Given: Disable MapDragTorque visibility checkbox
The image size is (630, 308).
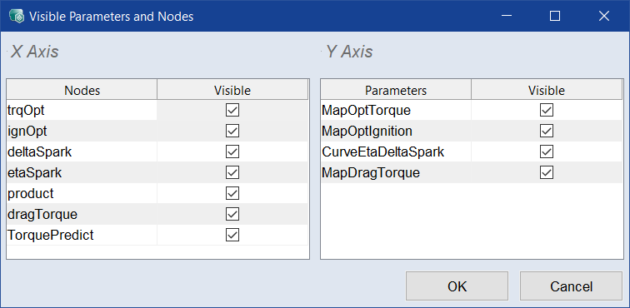Looking at the screenshot, I should pos(547,172).
